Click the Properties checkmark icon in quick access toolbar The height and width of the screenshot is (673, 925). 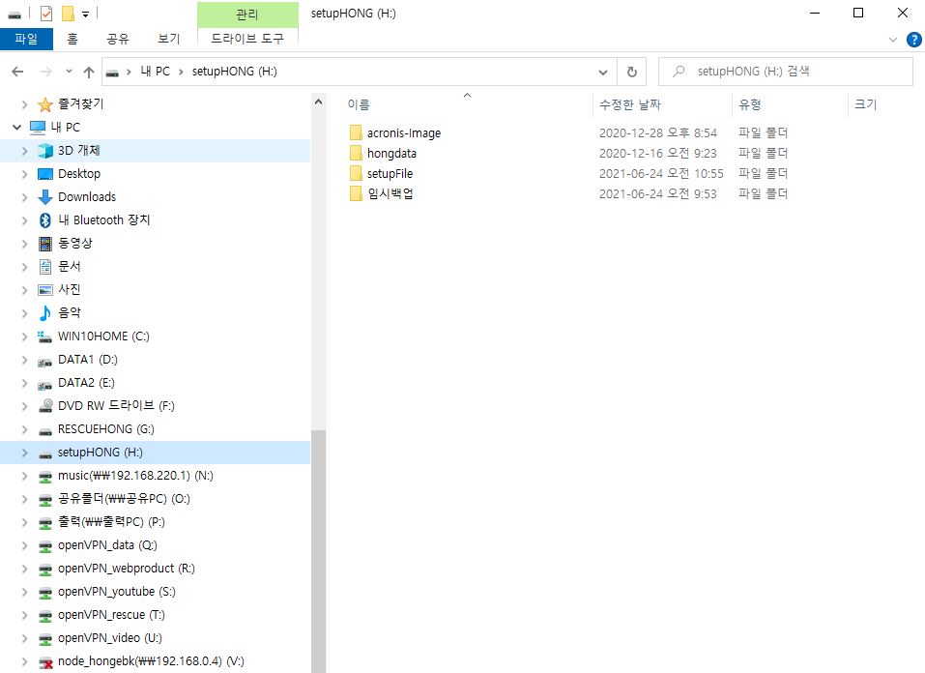click(x=46, y=13)
